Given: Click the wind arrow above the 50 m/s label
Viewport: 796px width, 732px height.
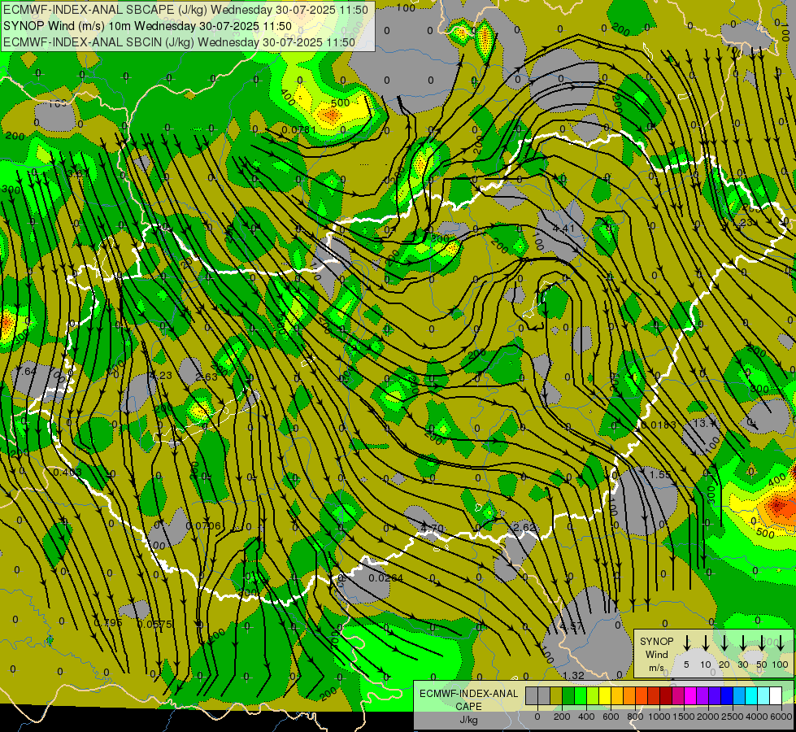Looking at the screenshot, I should [762, 643].
